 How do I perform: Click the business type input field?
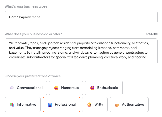tap(104, 17)
